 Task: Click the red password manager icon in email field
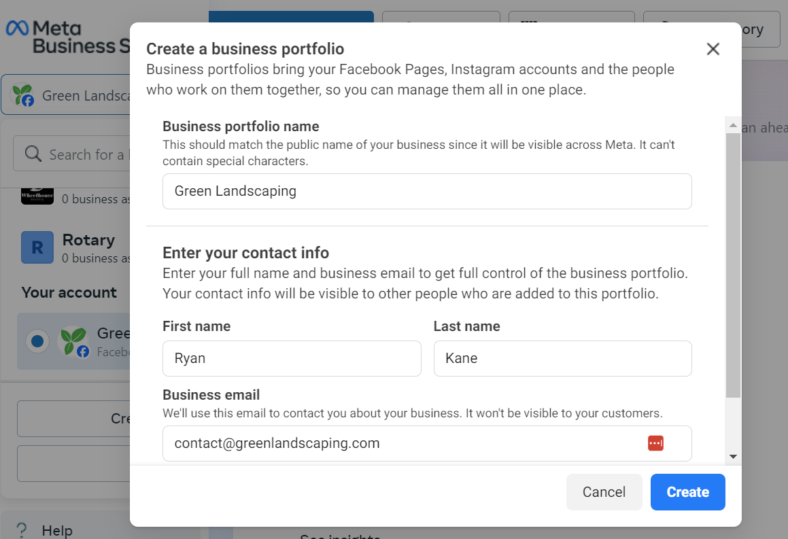coord(655,443)
